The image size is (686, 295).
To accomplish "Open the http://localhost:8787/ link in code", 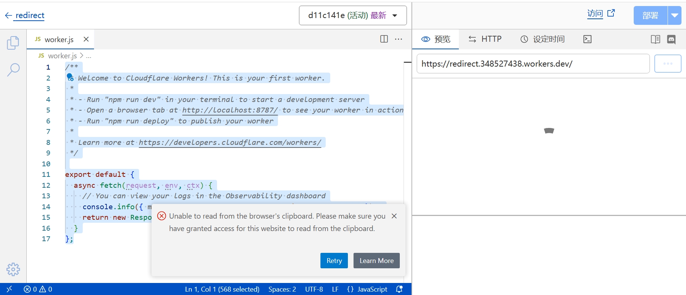I will (x=230, y=110).
